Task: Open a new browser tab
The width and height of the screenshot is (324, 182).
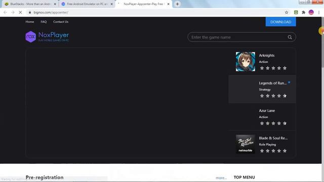Action: pos(177,4)
